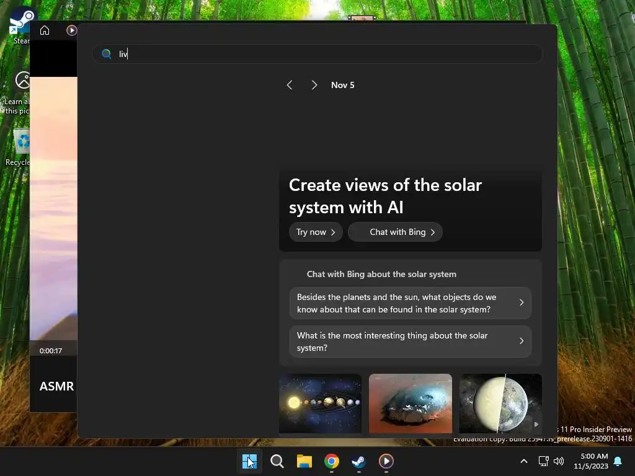The width and height of the screenshot is (635, 476).
Task: Open taskbar Search magnifier
Action: (277, 461)
